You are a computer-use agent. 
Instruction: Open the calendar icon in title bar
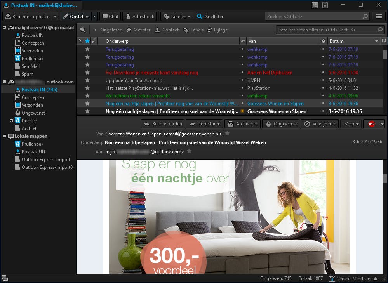[x=315, y=5]
